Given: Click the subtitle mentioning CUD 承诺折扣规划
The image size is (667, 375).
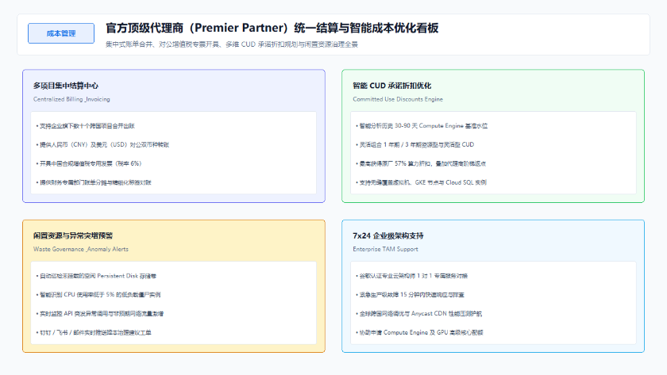Looking at the screenshot, I should (x=232, y=44).
